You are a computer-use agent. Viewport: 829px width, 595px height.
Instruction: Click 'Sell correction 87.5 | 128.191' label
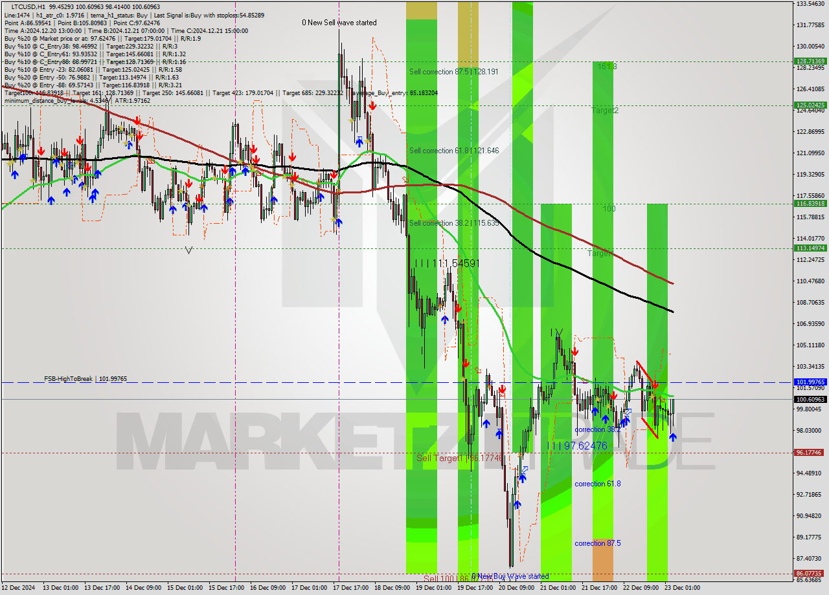[x=454, y=72]
